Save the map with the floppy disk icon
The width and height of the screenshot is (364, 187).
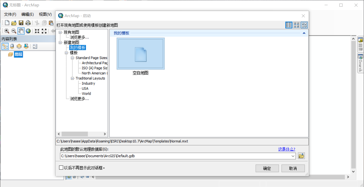(x=21, y=23)
